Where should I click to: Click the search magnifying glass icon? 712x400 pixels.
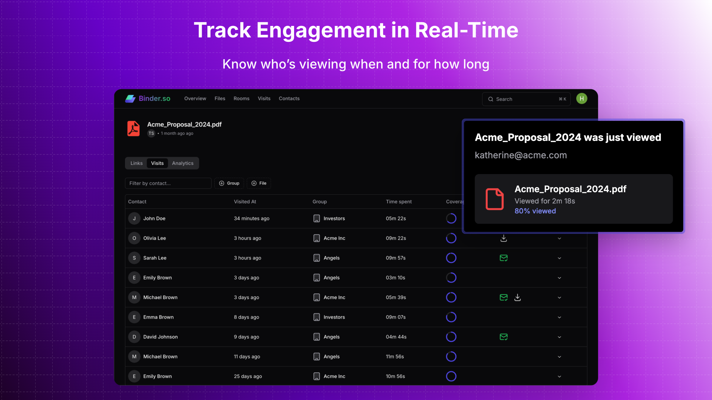pos(491,99)
